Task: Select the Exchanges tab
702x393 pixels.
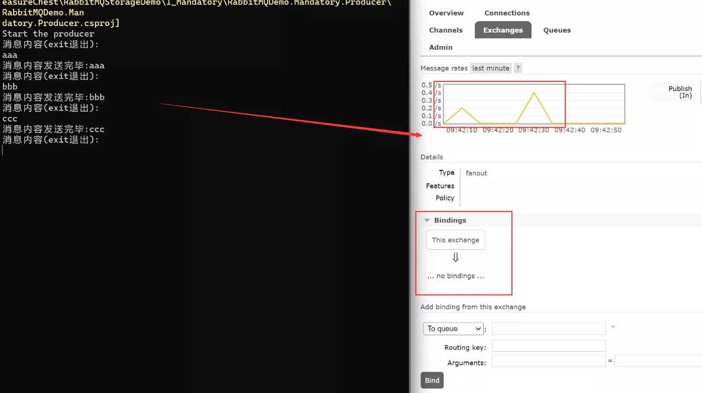Action: (x=503, y=30)
